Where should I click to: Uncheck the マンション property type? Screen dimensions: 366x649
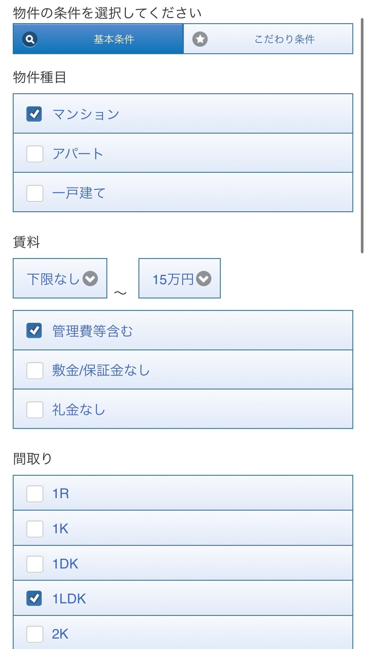34,114
